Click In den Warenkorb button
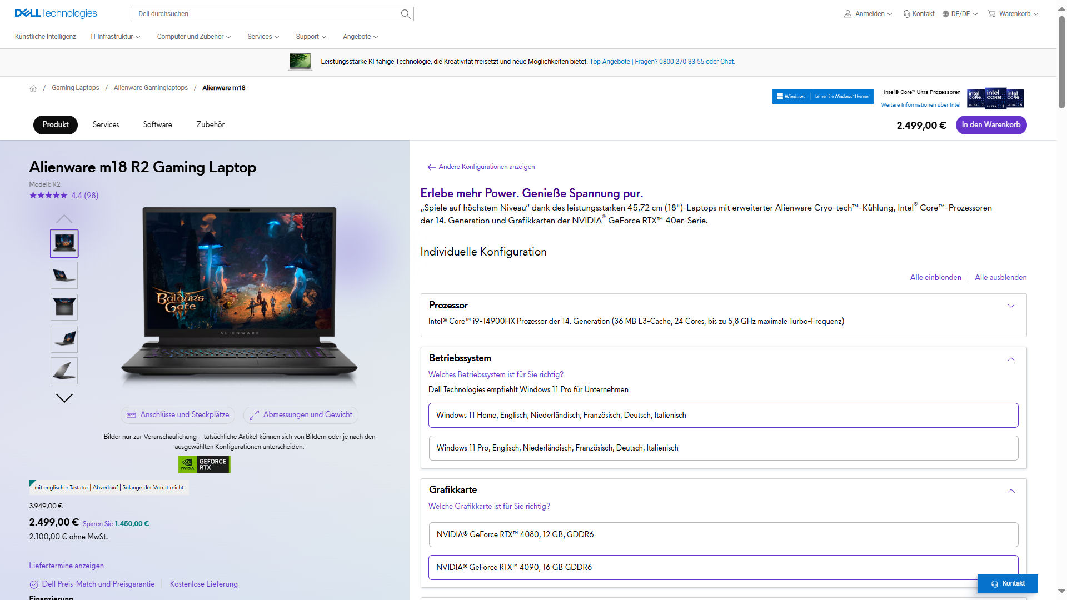Viewport: 1067px width, 600px height. click(991, 125)
